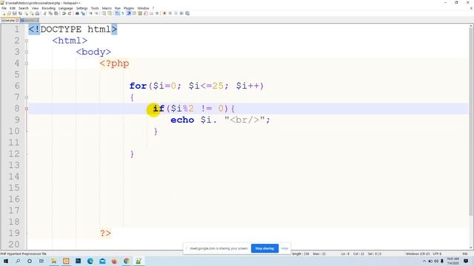Click the Stop recording macro icon
The height and width of the screenshot is (266, 474).
[170, 13]
